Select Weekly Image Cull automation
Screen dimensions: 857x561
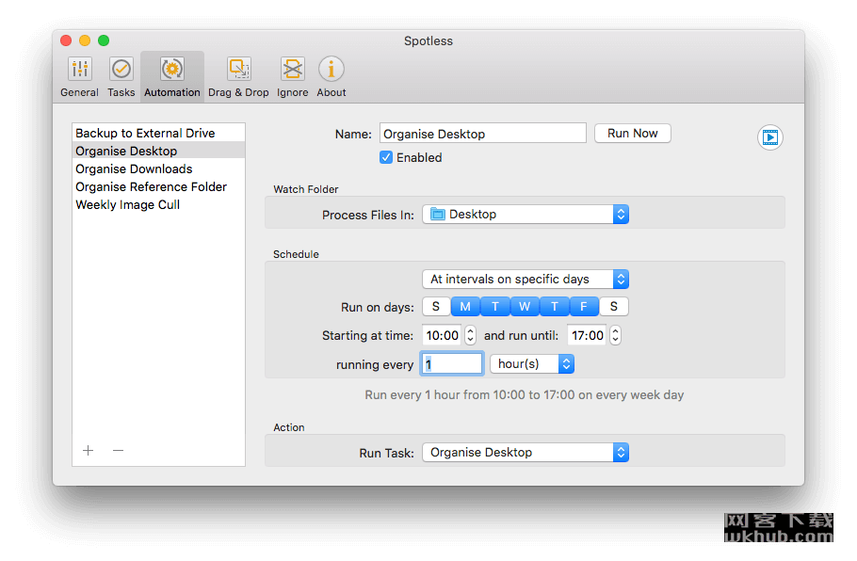[x=158, y=205]
